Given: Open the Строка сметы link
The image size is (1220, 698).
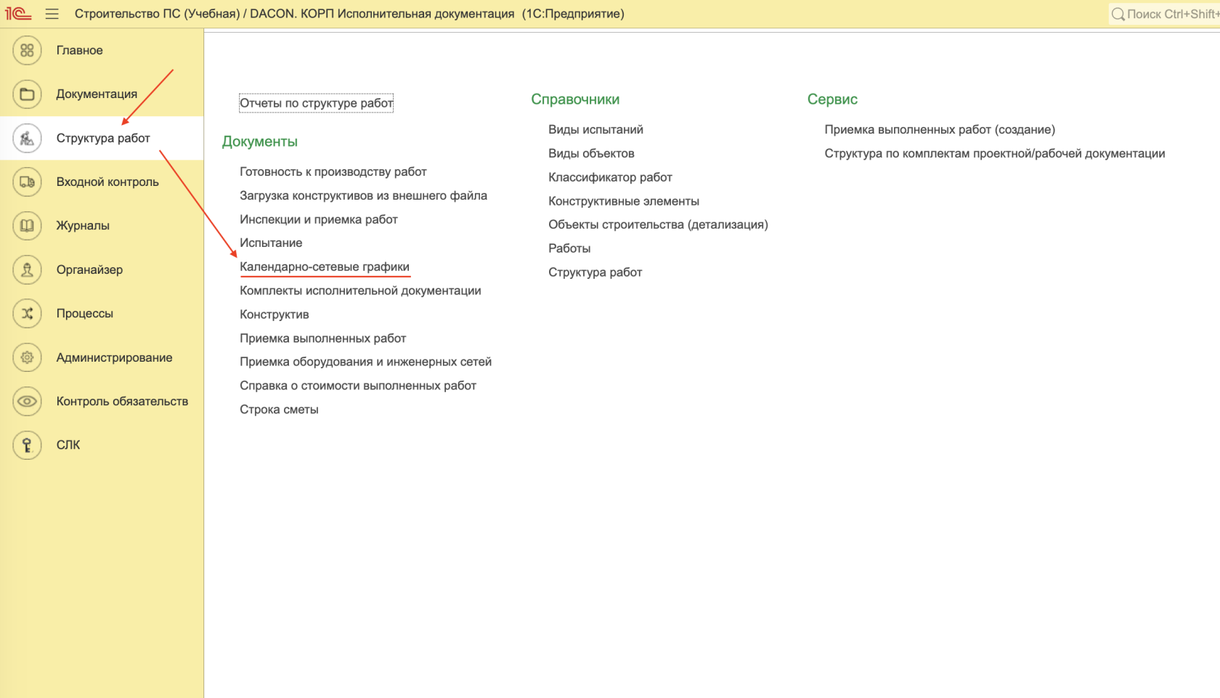Looking at the screenshot, I should point(279,410).
